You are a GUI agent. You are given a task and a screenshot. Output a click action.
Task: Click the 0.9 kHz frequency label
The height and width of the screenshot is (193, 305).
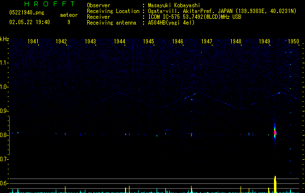click(4, 111)
